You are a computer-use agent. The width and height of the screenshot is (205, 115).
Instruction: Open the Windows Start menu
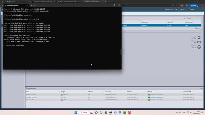point(76,112)
